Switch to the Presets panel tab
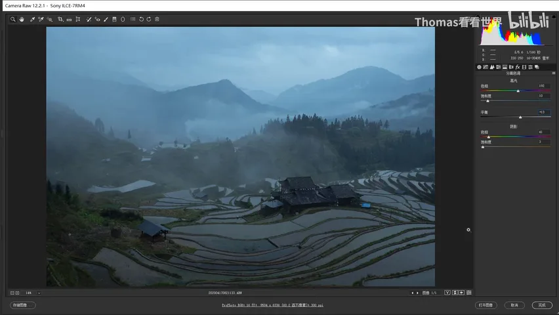 [531, 67]
